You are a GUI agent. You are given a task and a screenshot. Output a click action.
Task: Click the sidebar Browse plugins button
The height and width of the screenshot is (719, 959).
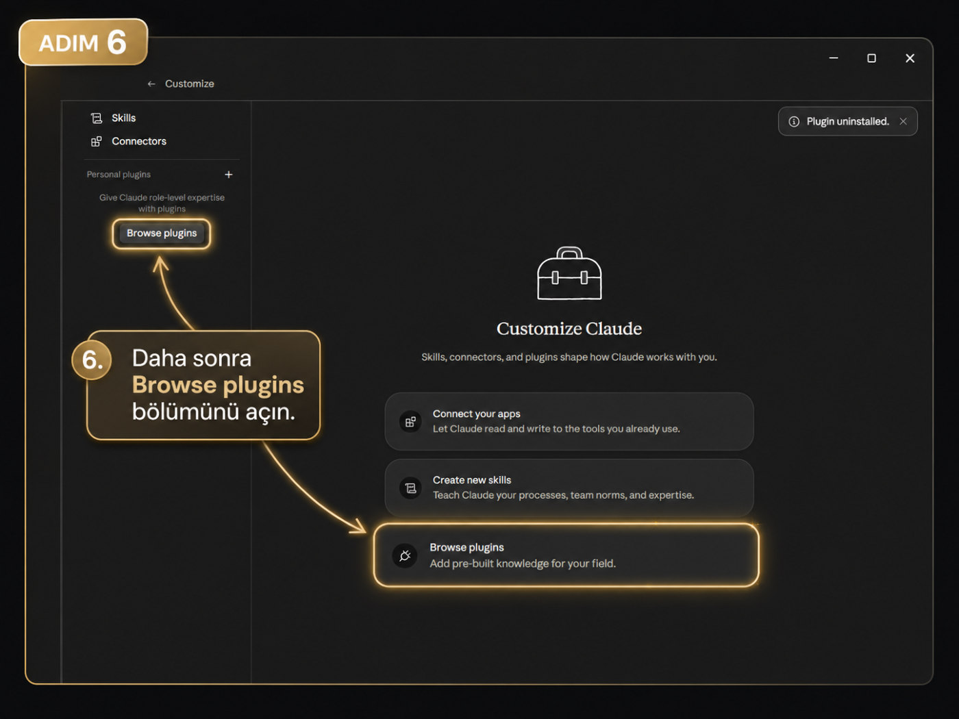[x=162, y=234]
